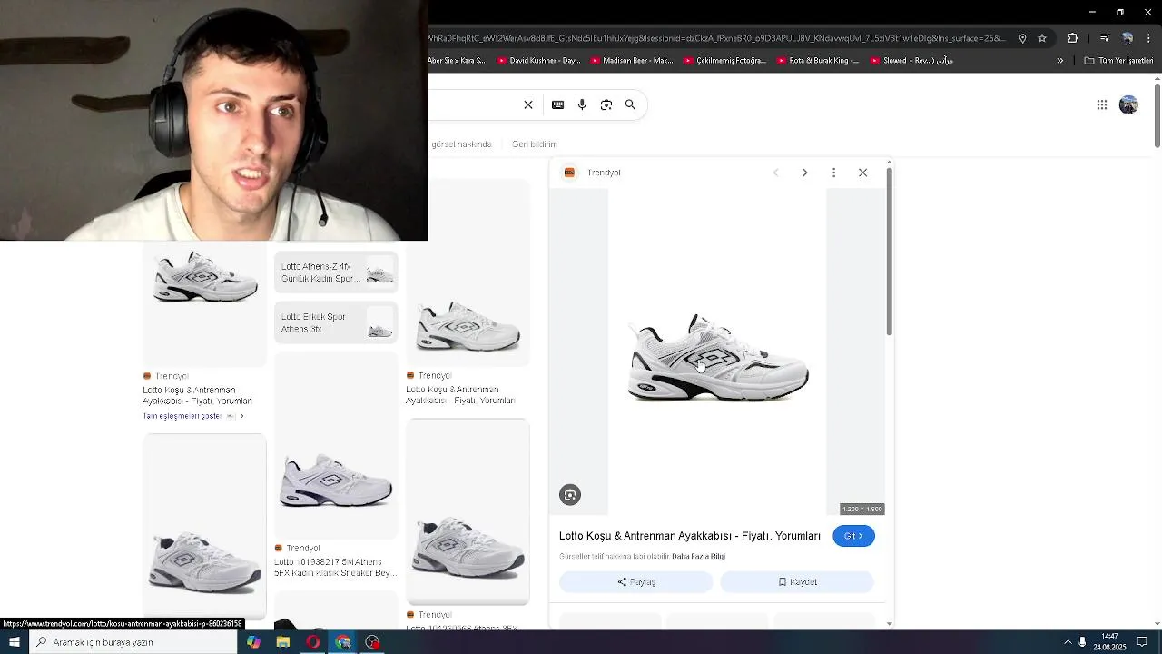Open the Windows Start menu

click(14, 642)
